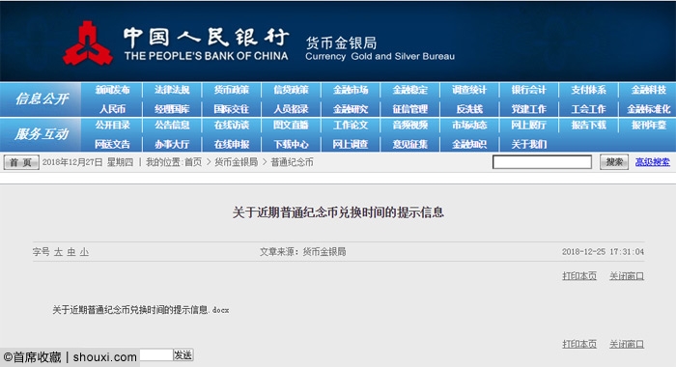Click the 市场动态 link
The image size is (676, 367).
(469, 125)
